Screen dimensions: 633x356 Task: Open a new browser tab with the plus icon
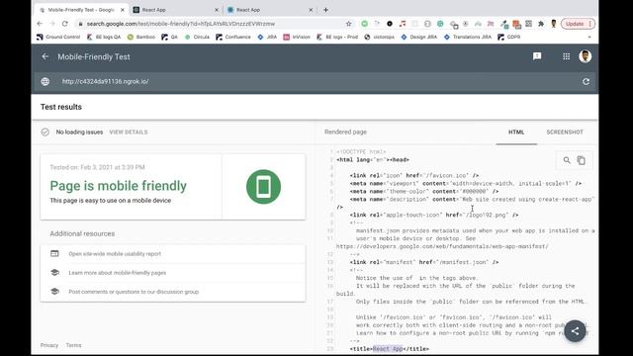(325, 10)
